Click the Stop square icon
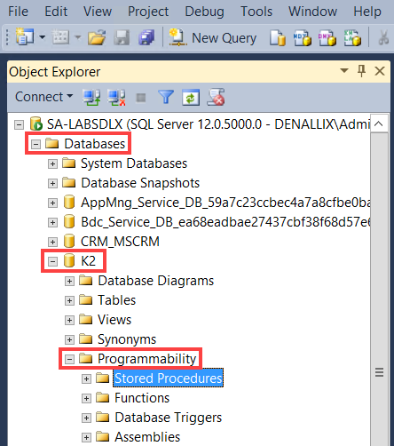Screen dimensions: 394x446 [141, 98]
